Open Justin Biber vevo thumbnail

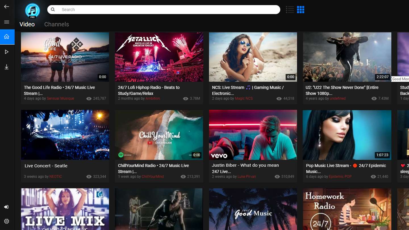(x=253, y=135)
